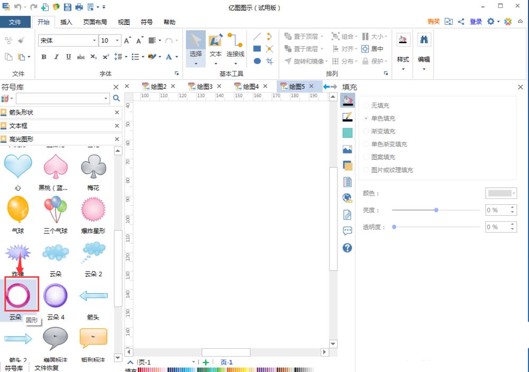This screenshot has height=372, width=529.
Task: Open the insert picture panel icon
Action: coord(347,149)
